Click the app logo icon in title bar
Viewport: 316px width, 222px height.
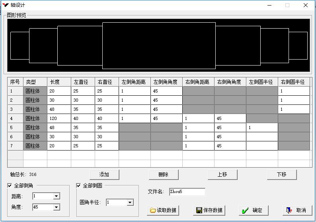pos(6,5)
